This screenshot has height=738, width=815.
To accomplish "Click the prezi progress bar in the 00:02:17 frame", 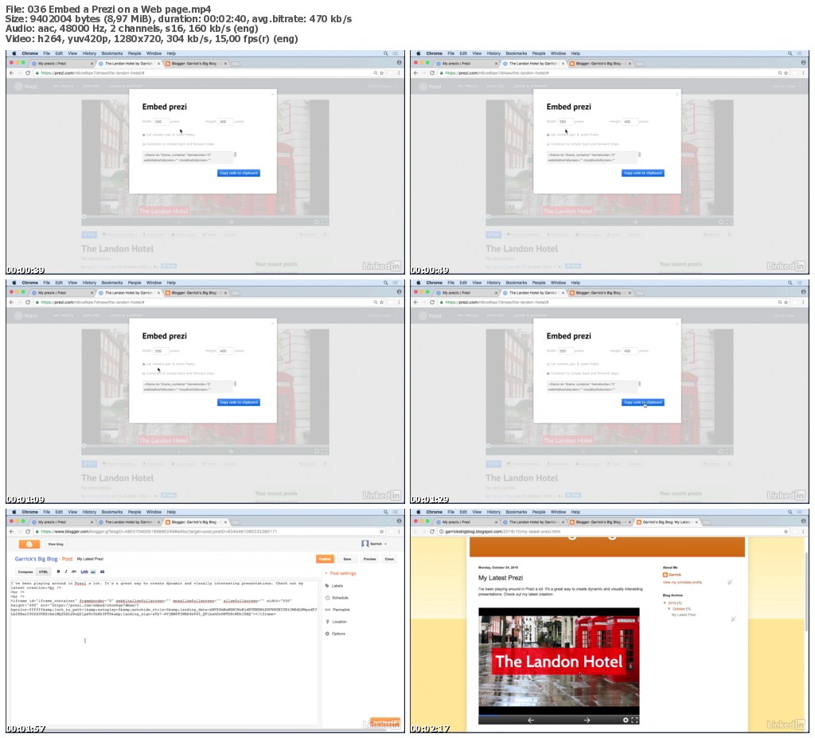I will (559, 714).
